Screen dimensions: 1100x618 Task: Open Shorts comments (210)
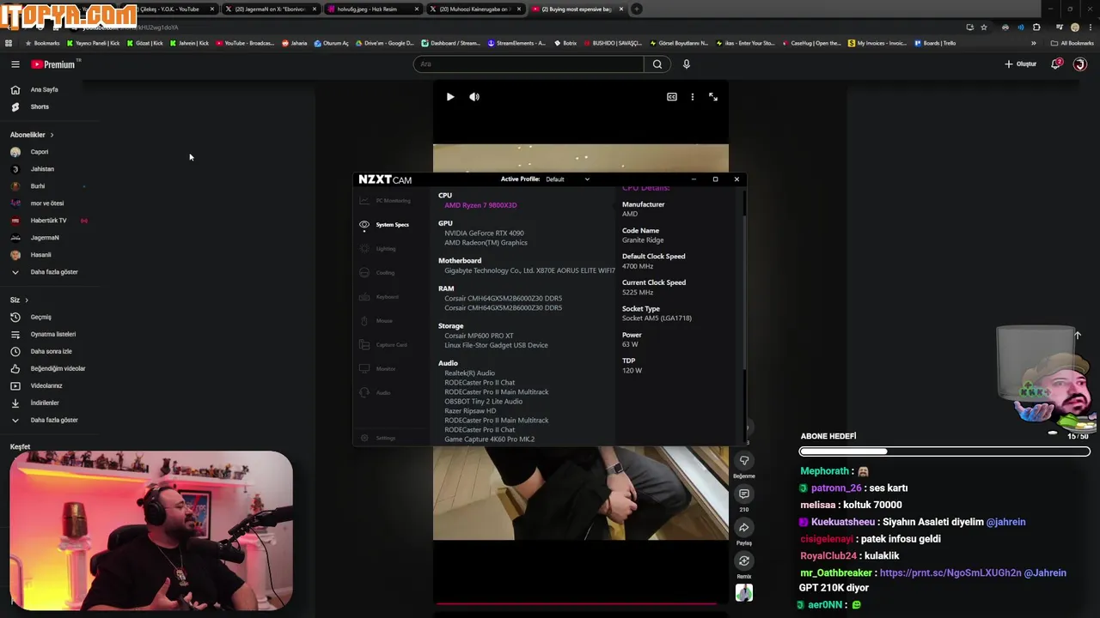(x=744, y=494)
